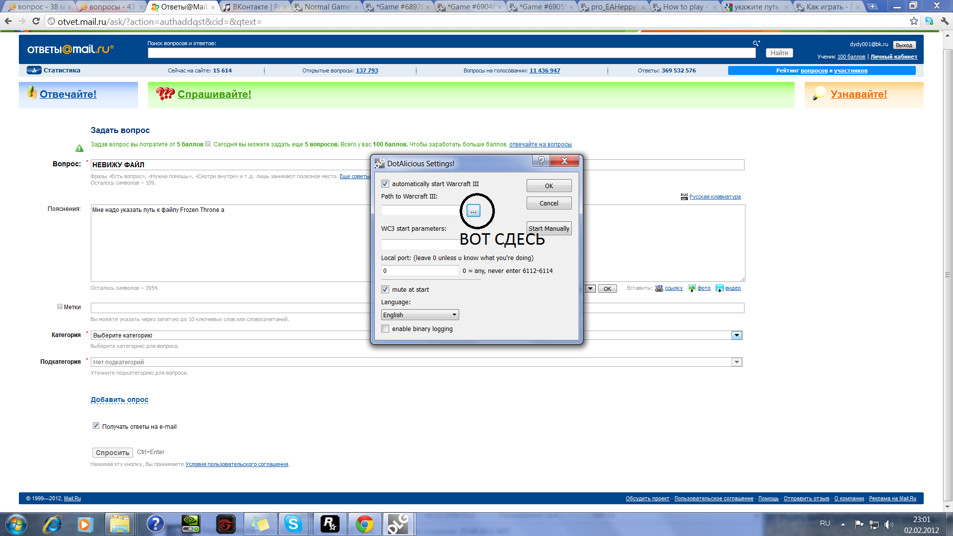Click the Rockstar Games taskbar icon
Image resolution: width=953 pixels, height=536 pixels.
(x=330, y=524)
